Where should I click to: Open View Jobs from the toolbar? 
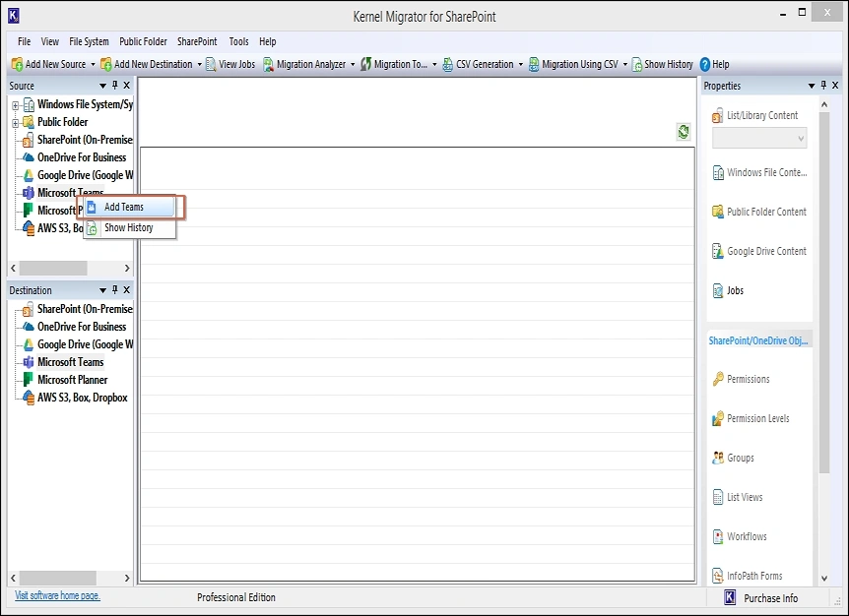click(230, 64)
